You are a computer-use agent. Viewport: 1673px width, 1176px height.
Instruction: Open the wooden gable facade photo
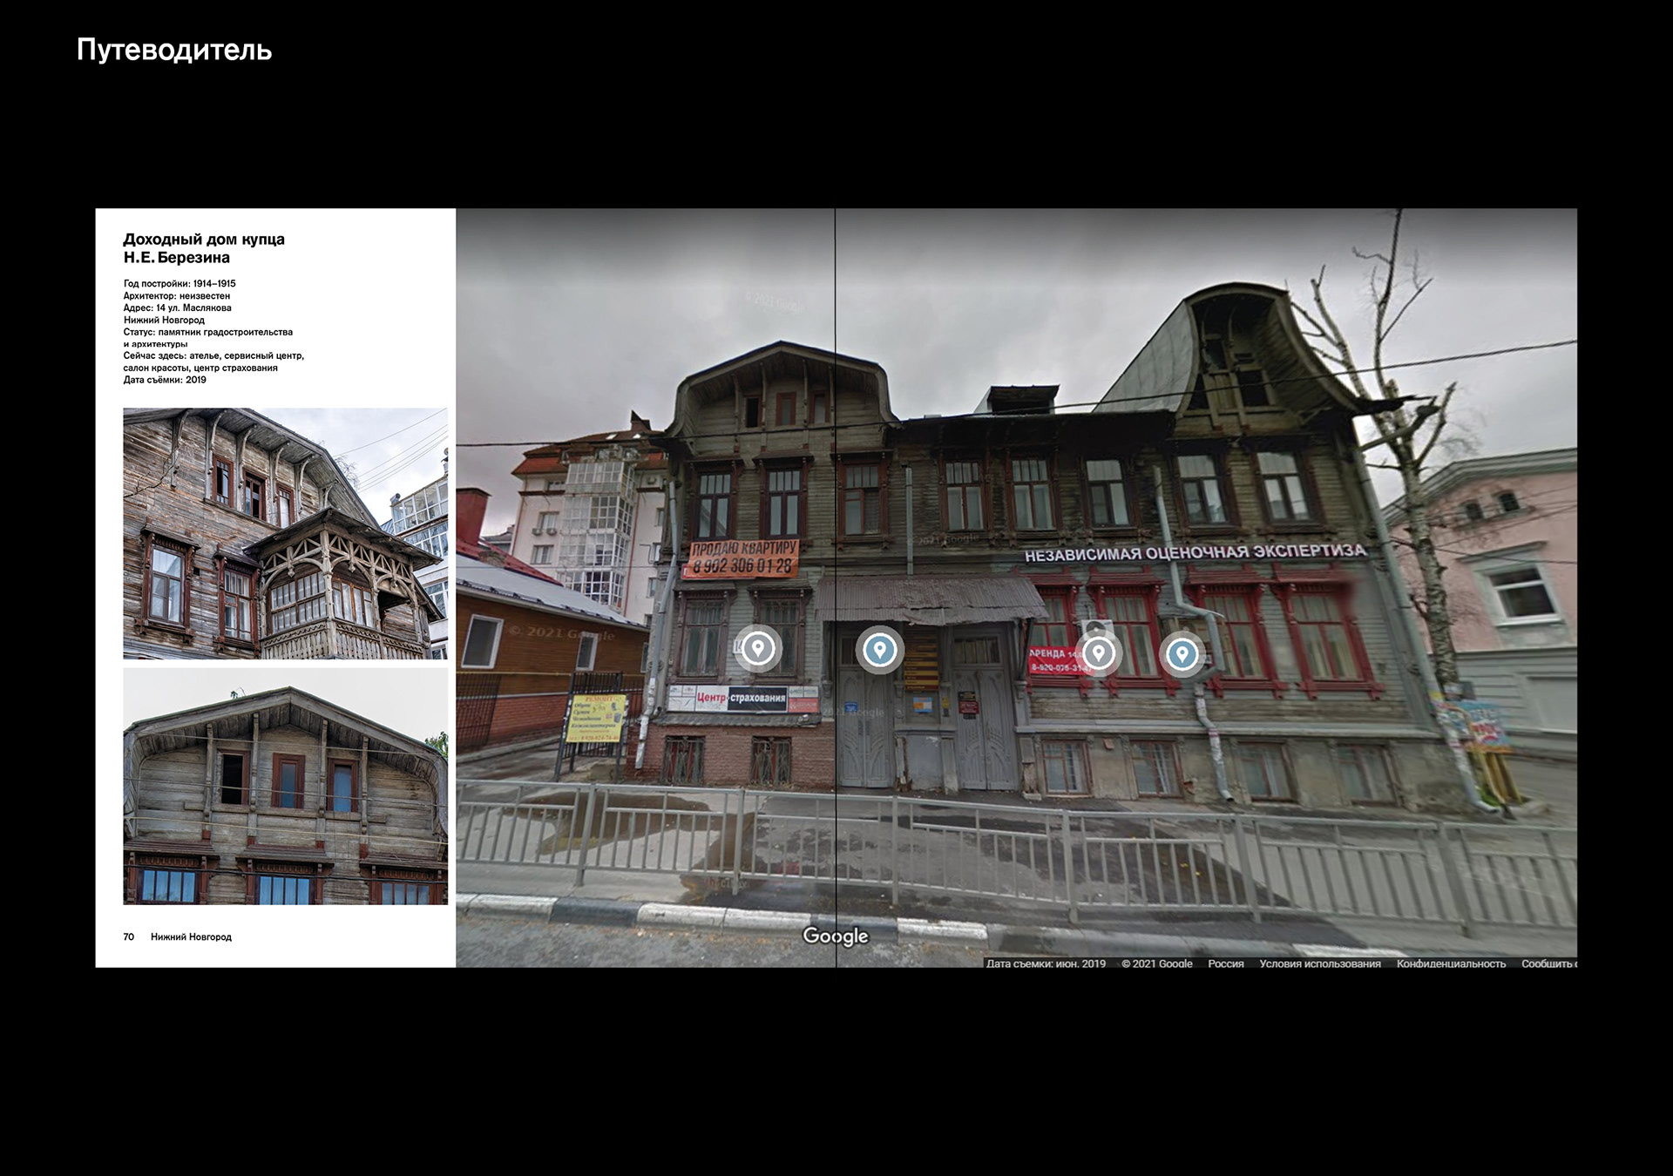pos(285,787)
